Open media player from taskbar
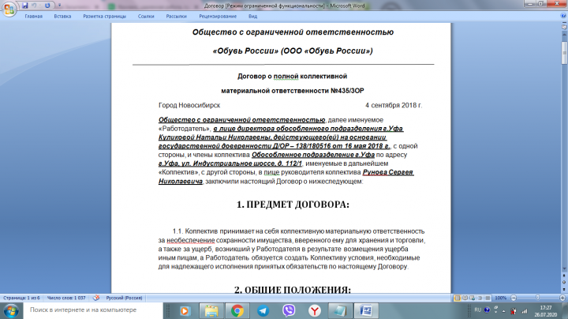This screenshot has width=568, height=319. click(185, 311)
